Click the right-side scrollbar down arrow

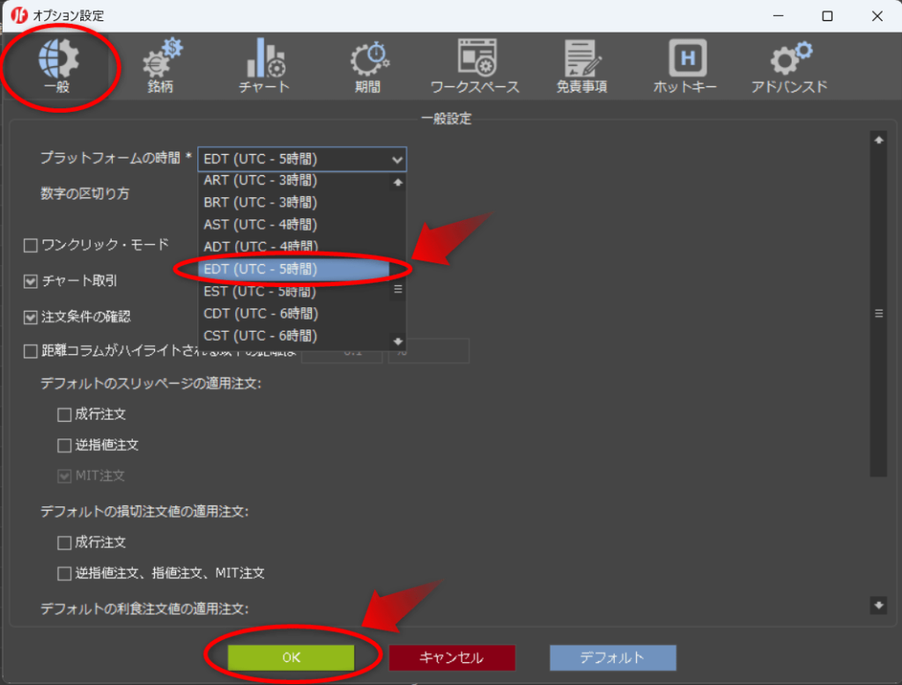[877, 606]
